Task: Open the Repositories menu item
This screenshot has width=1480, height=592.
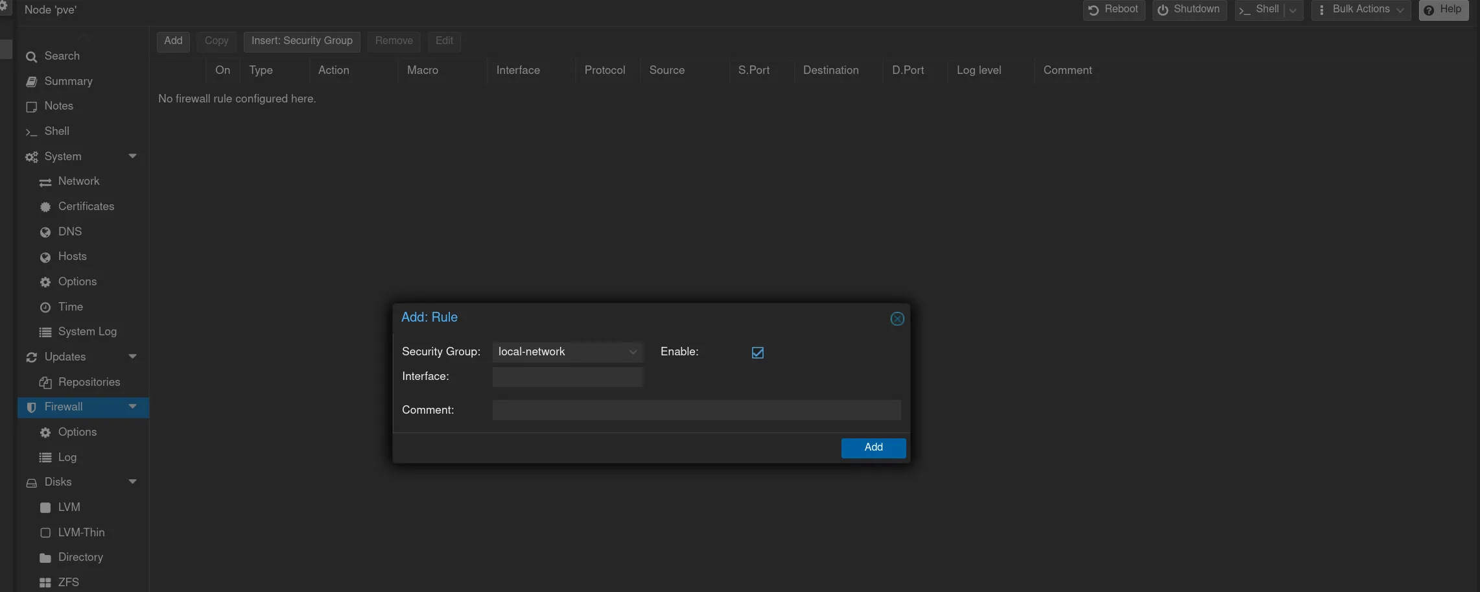Action: click(x=89, y=382)
